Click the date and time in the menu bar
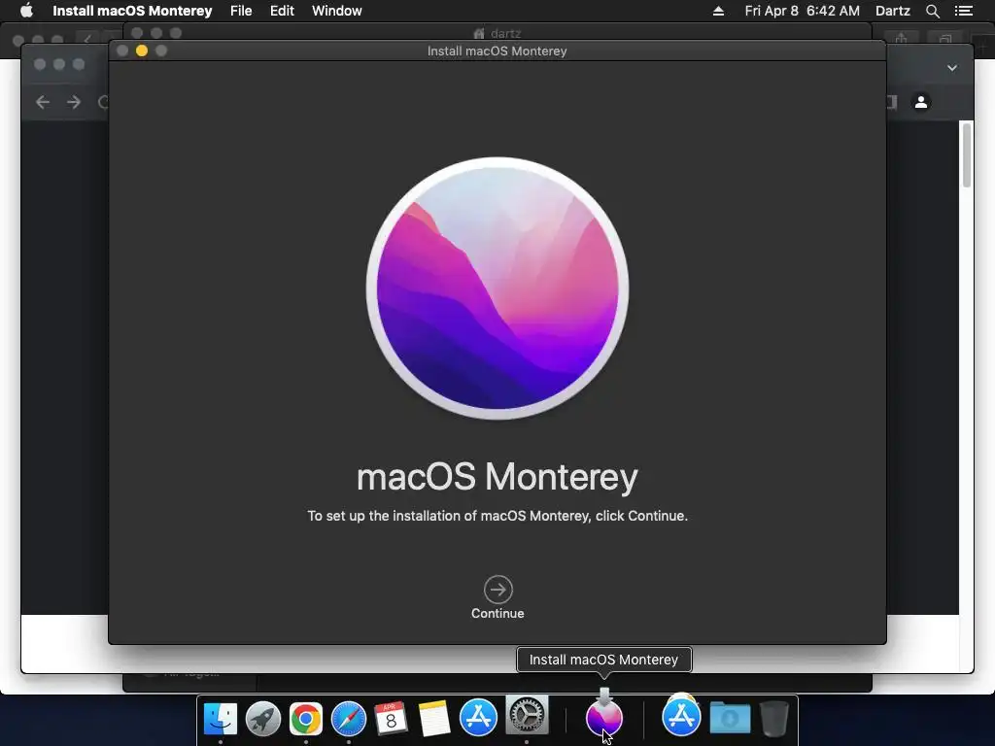The height and width of the screenshot is (746, 995). [x=802, y=11]
